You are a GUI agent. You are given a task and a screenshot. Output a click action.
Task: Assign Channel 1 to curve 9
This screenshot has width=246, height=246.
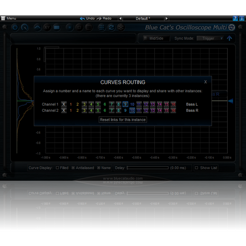tap(125, 104)
